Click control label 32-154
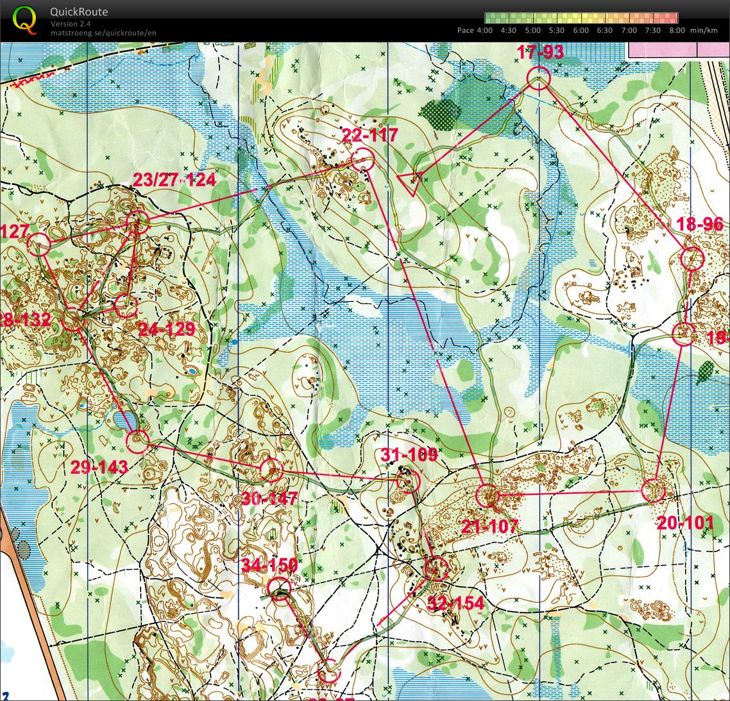The width and height of the screenshot is (730, 701). click(455, 603)
